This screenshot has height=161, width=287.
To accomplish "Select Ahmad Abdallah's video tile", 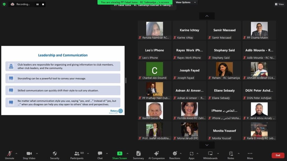I will point(259,70).
